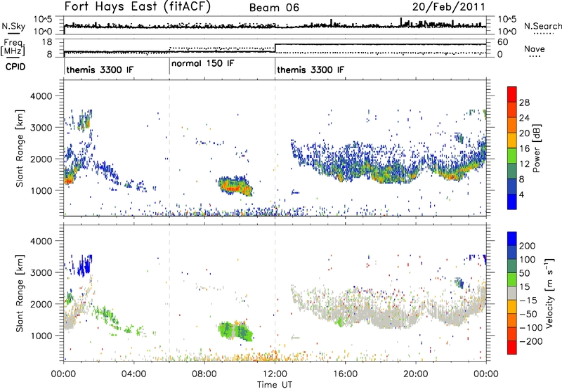Click orange-red echo patch near 09:30 in power panel
The width and height of the screenshot is (562, 389).
(235, 186)
